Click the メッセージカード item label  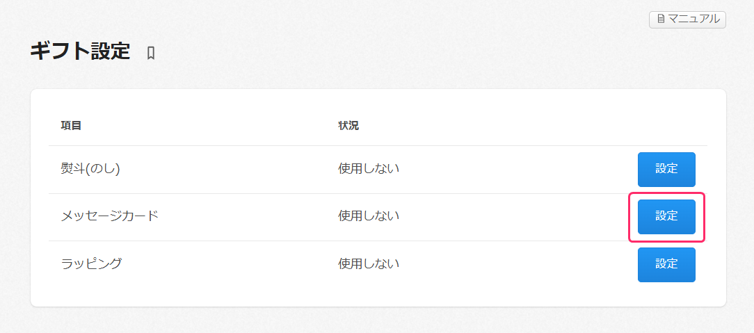110,216
